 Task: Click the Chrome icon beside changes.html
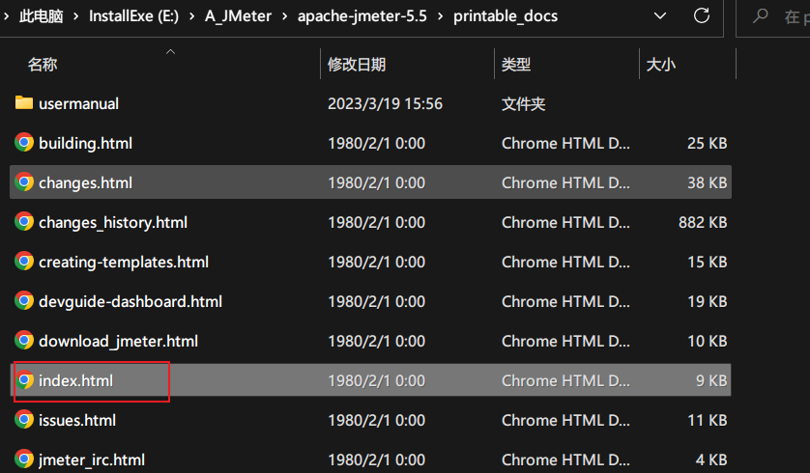tap(24, 182)
